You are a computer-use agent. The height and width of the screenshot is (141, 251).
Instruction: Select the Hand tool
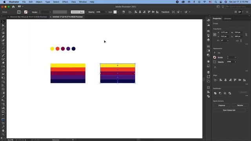[x=3, y=130]
